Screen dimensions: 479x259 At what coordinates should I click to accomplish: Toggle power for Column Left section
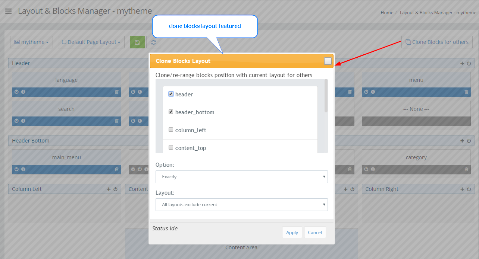(x=116, y=189)
